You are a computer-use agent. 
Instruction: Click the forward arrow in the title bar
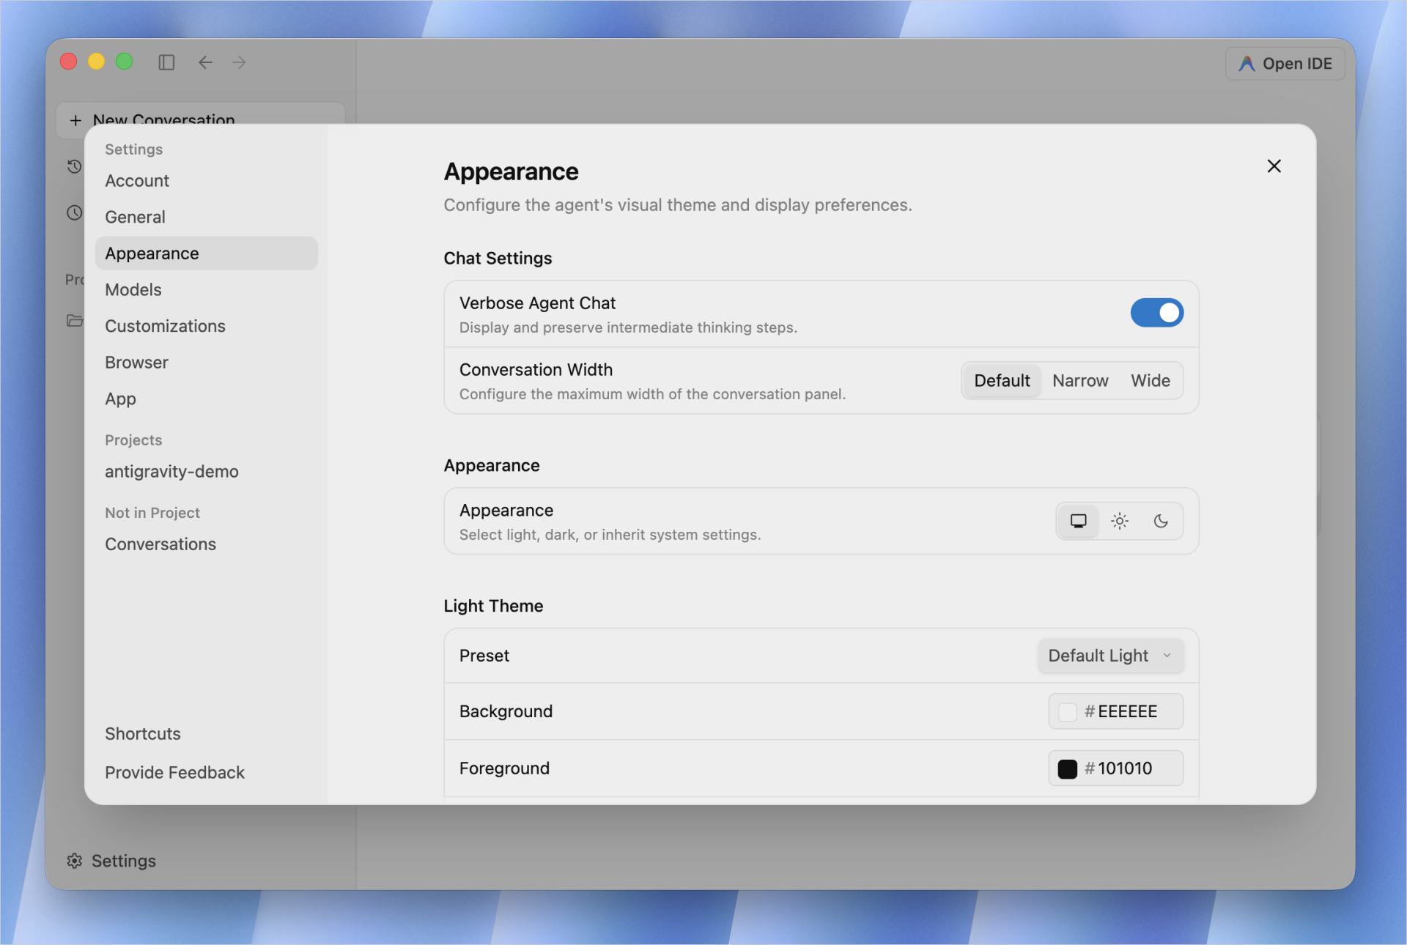click(x=240, y=62)
